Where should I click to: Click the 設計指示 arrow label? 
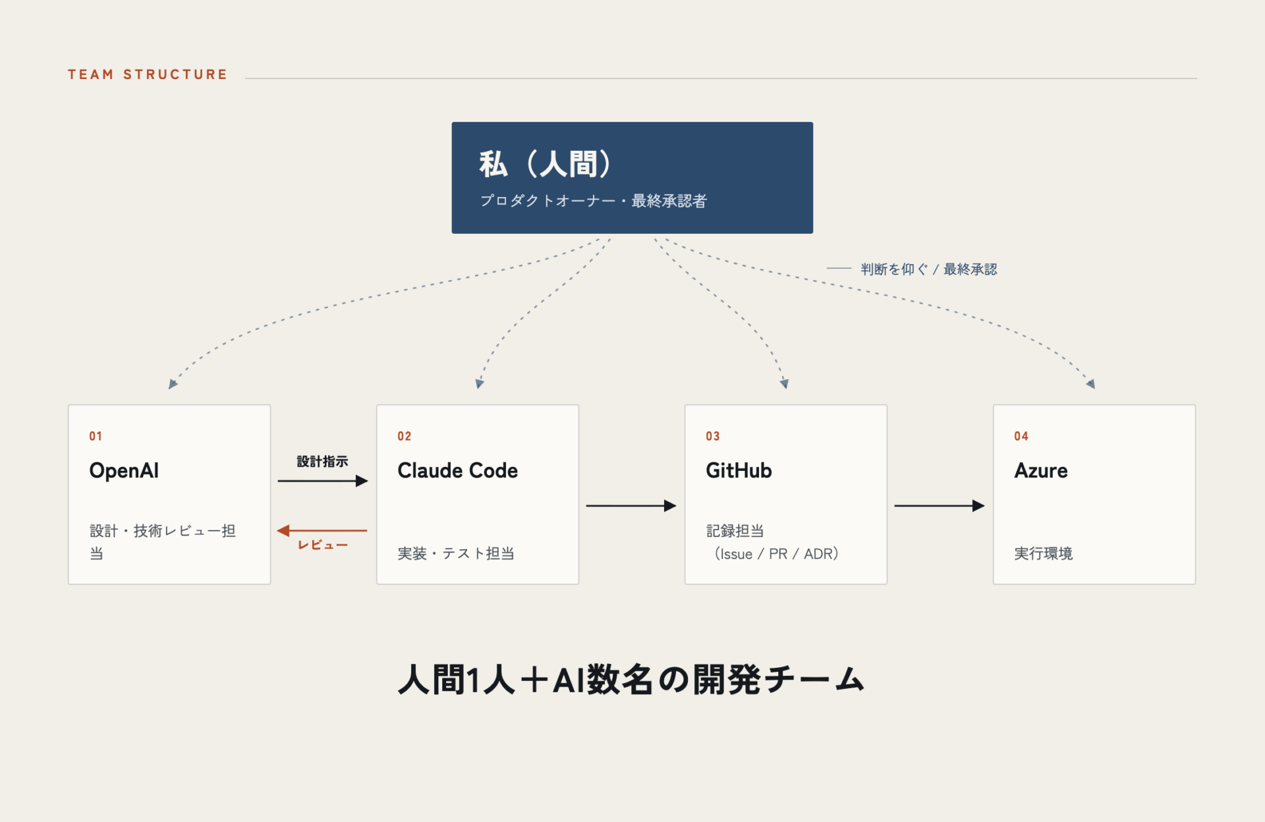pyautogui.click(x=322, y=462)
